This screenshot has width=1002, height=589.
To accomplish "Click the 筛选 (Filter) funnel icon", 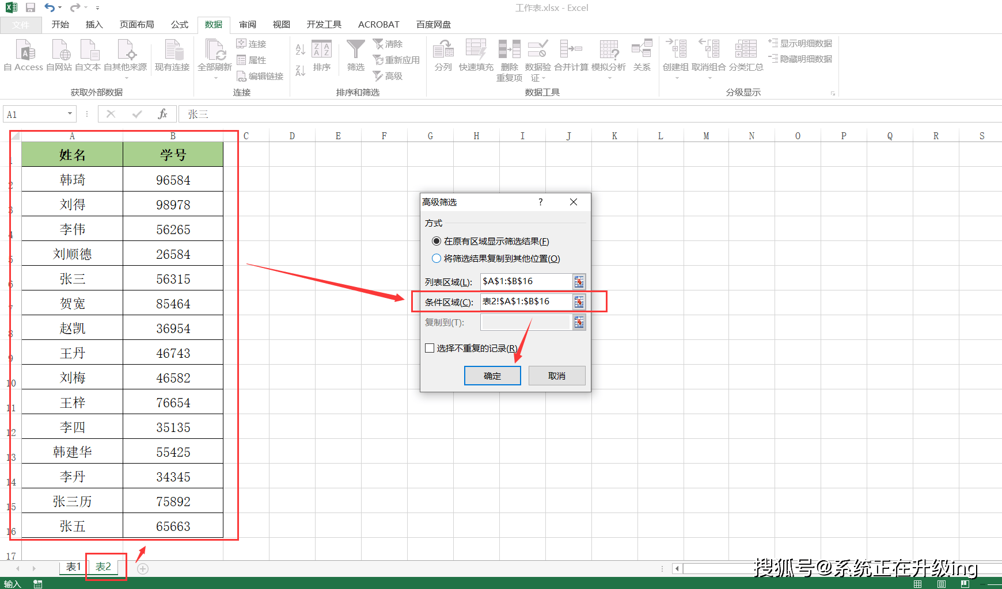I will [x=355, y=51].
